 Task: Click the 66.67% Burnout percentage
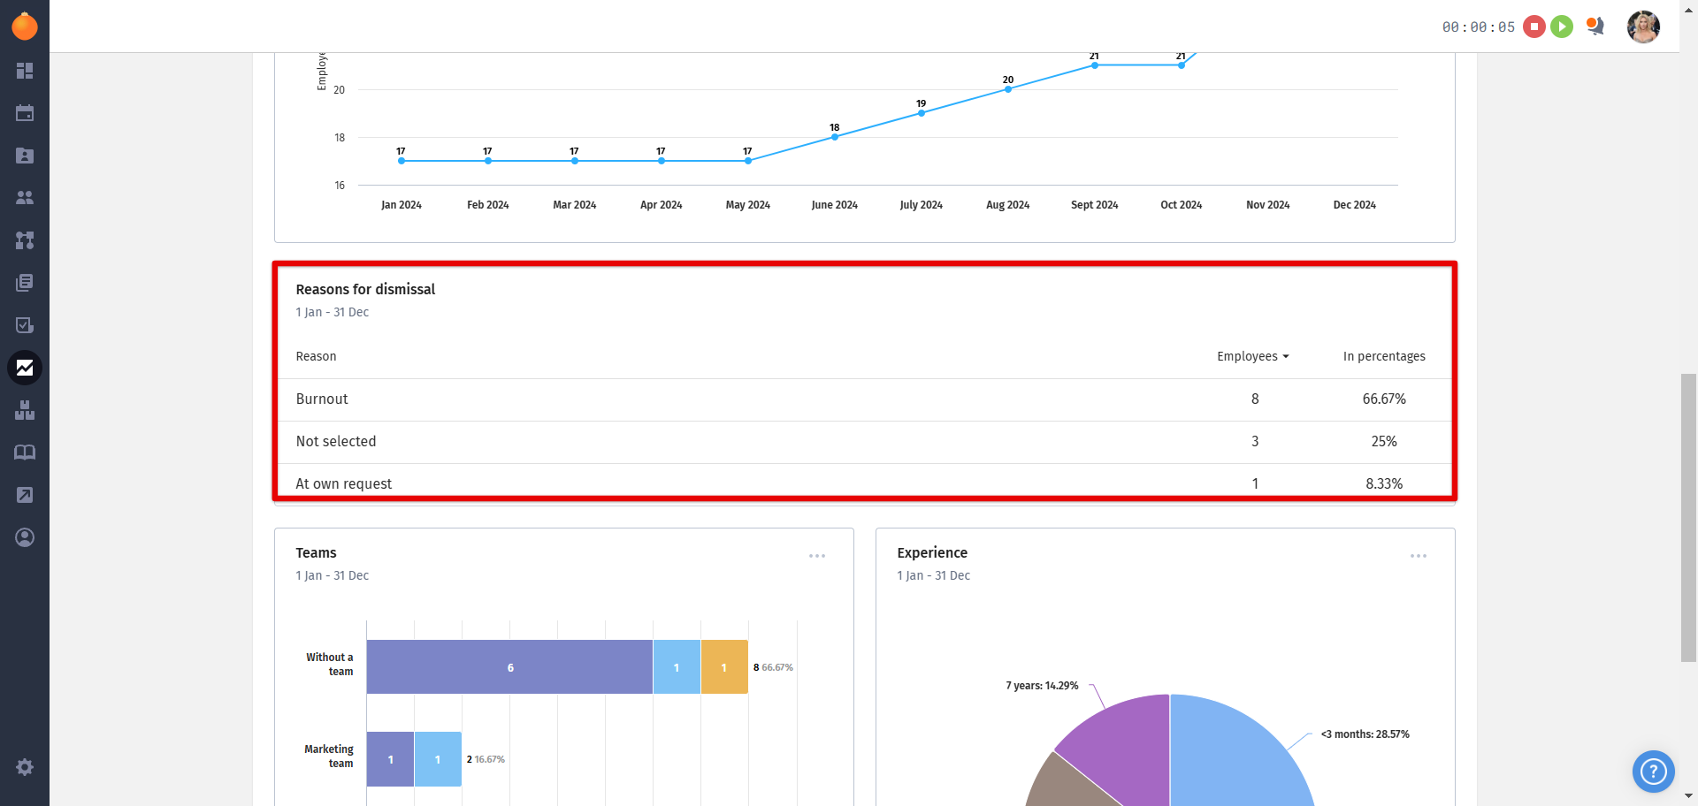[1384, 399]
